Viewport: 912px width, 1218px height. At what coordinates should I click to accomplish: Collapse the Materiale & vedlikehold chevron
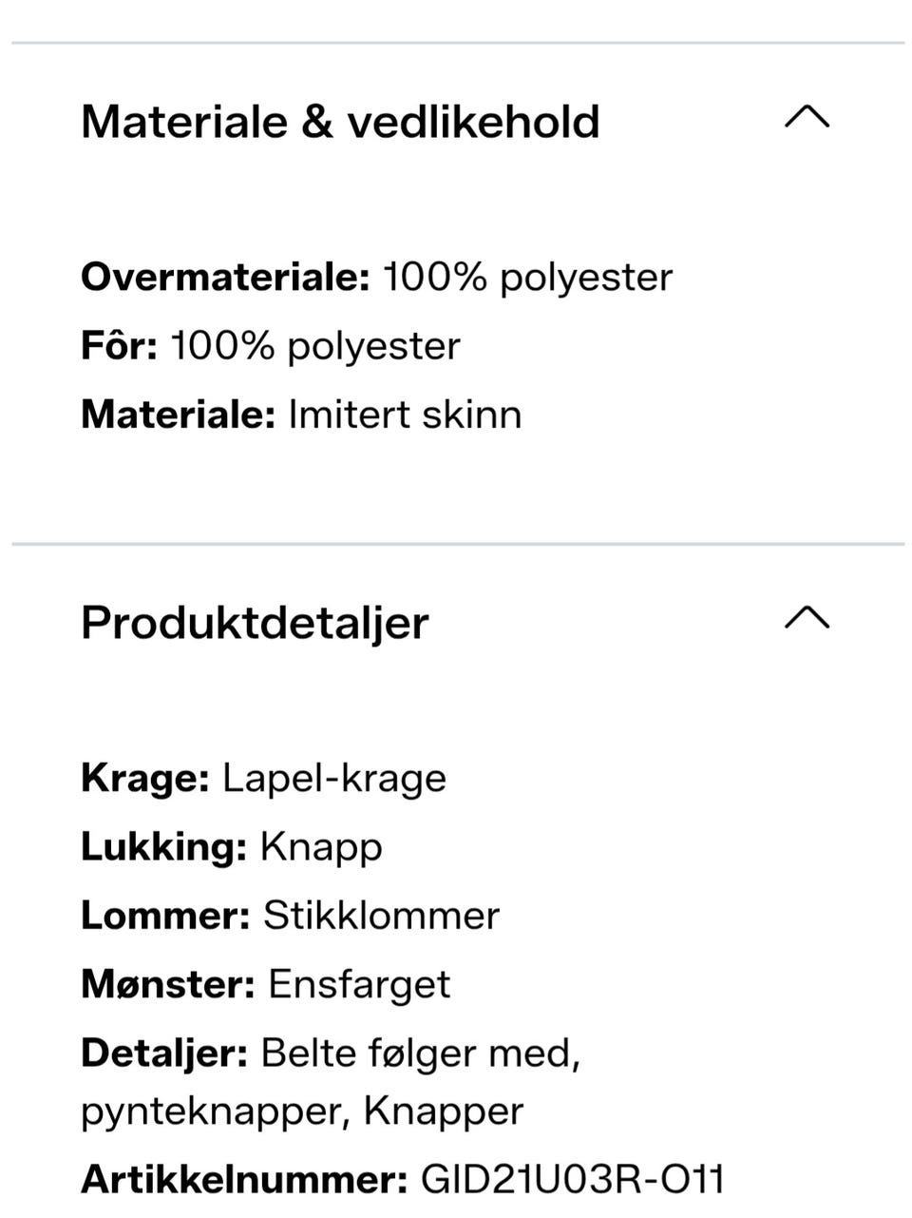click(x=807, y=118)
